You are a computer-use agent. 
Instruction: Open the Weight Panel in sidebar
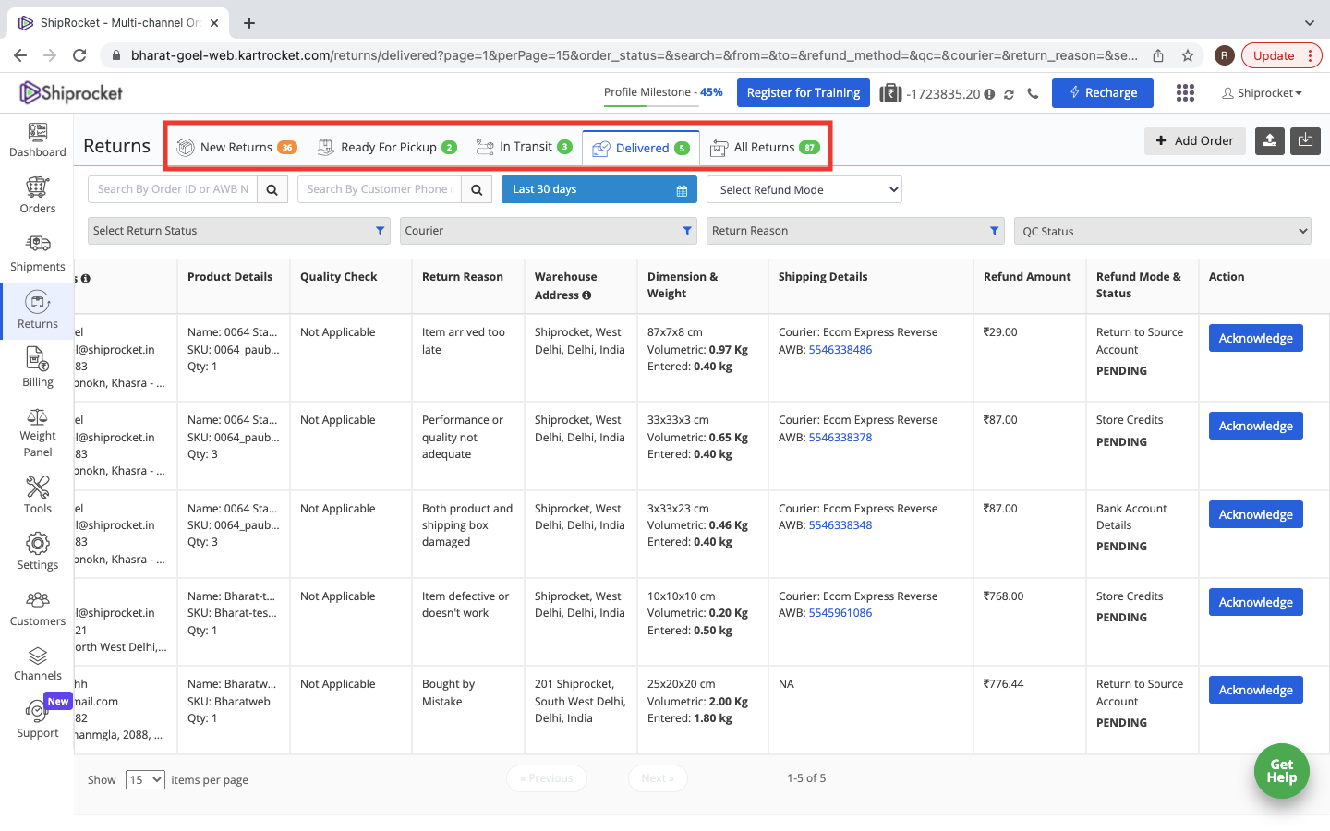coord(37,429)
